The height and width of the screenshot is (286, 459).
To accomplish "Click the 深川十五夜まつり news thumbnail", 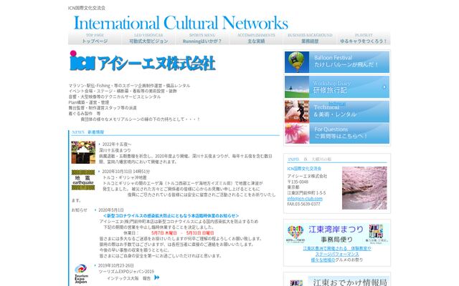I will tap(83, 152).
